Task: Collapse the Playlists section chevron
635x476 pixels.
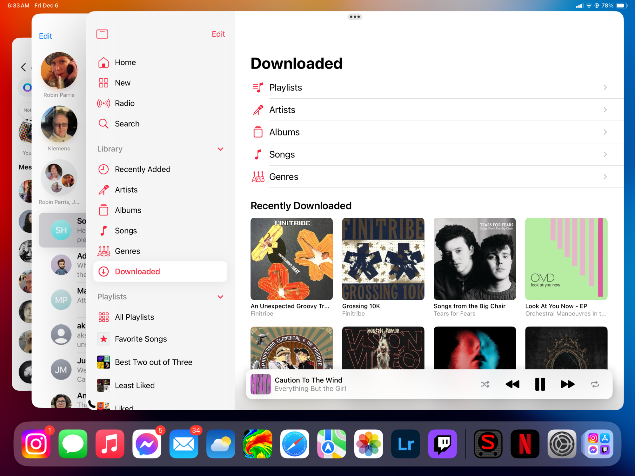Action: point(220,297)
